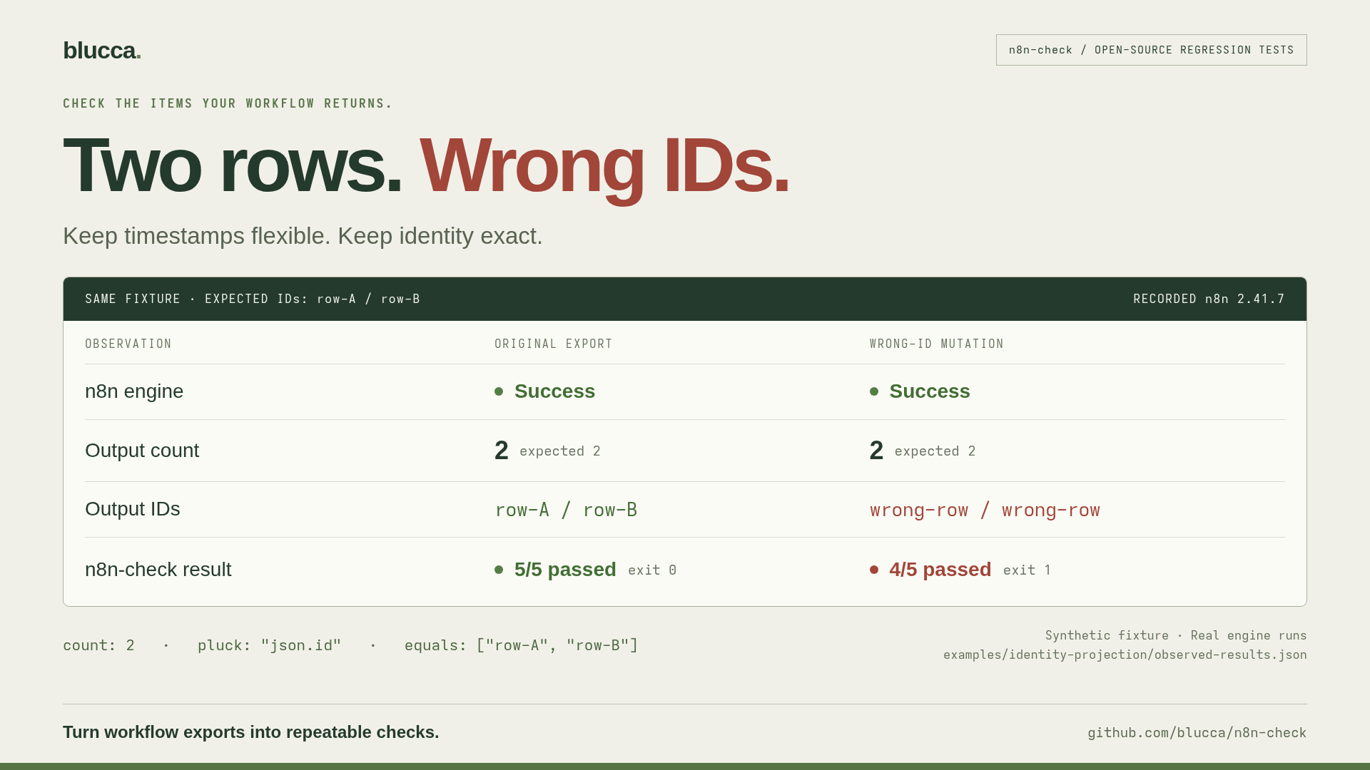The width and height of the screenshot is (1370, 770).
Task: Click the WRONG-ID MUTATION column heading
Action: [x=936, y=344]
